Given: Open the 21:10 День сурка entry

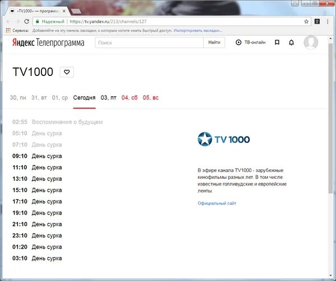Looking at the screenshot, I should (37, 224).
